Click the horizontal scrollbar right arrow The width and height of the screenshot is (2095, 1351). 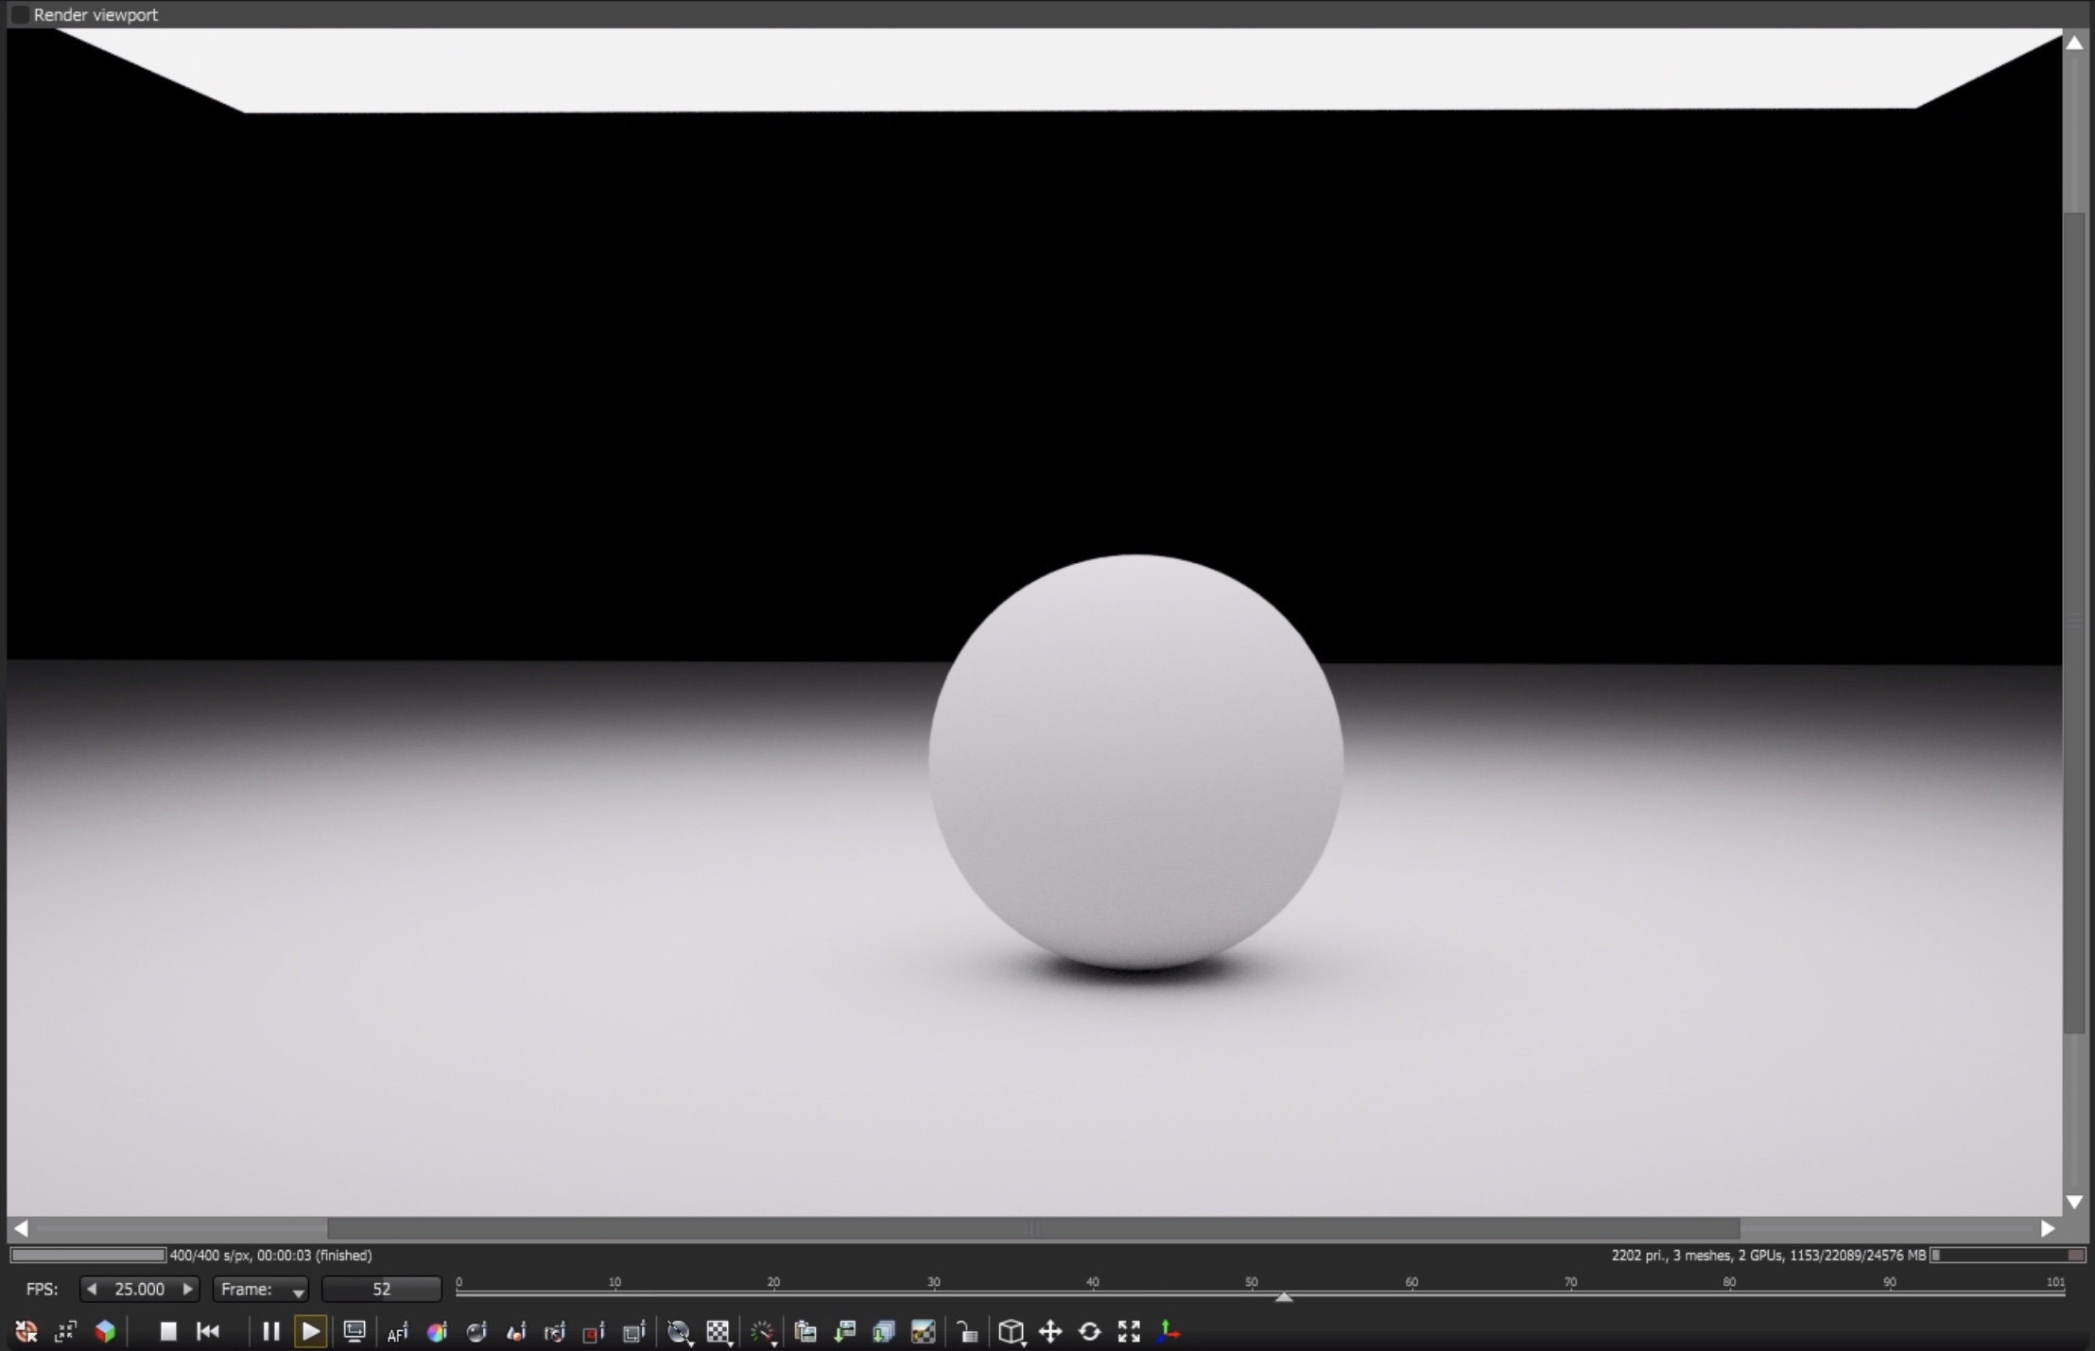2048,1228
